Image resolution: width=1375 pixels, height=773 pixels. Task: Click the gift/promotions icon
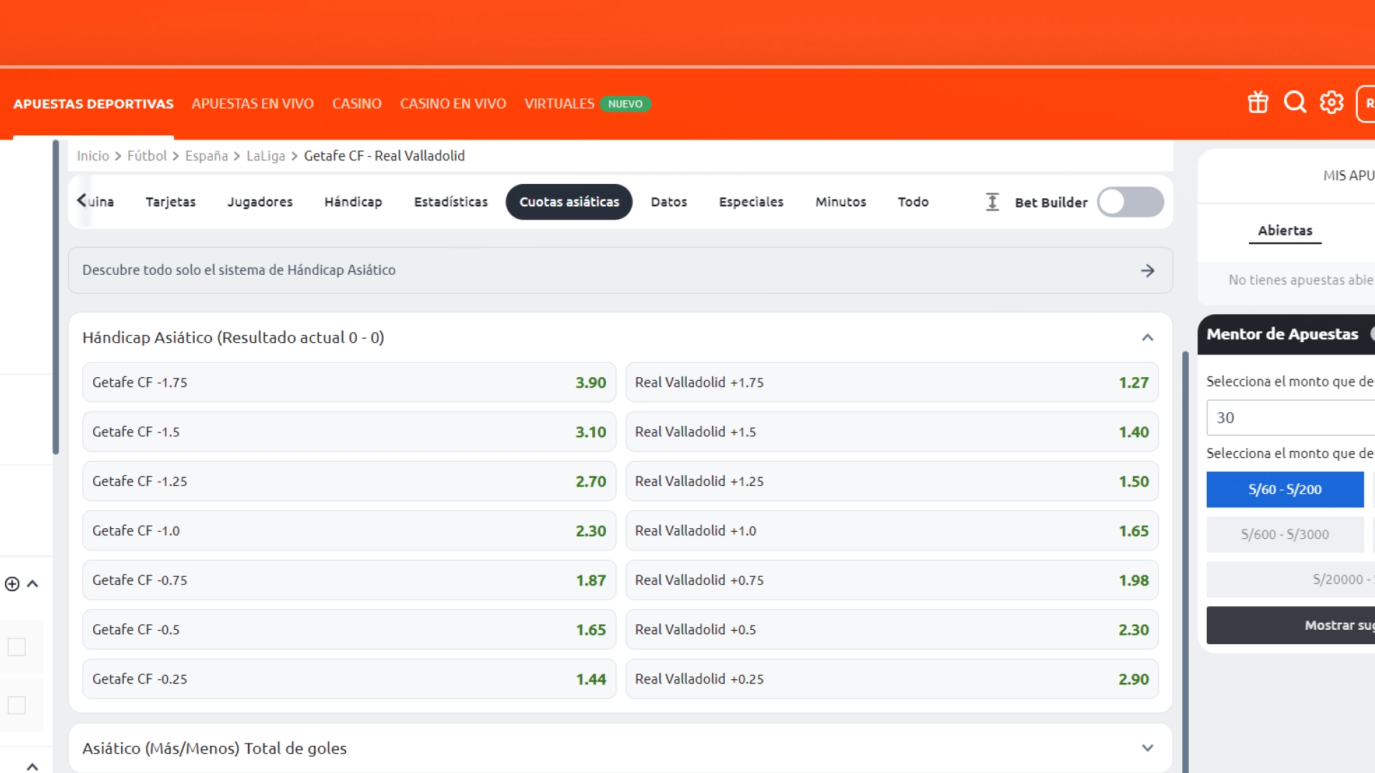[x=1257, y=102]
